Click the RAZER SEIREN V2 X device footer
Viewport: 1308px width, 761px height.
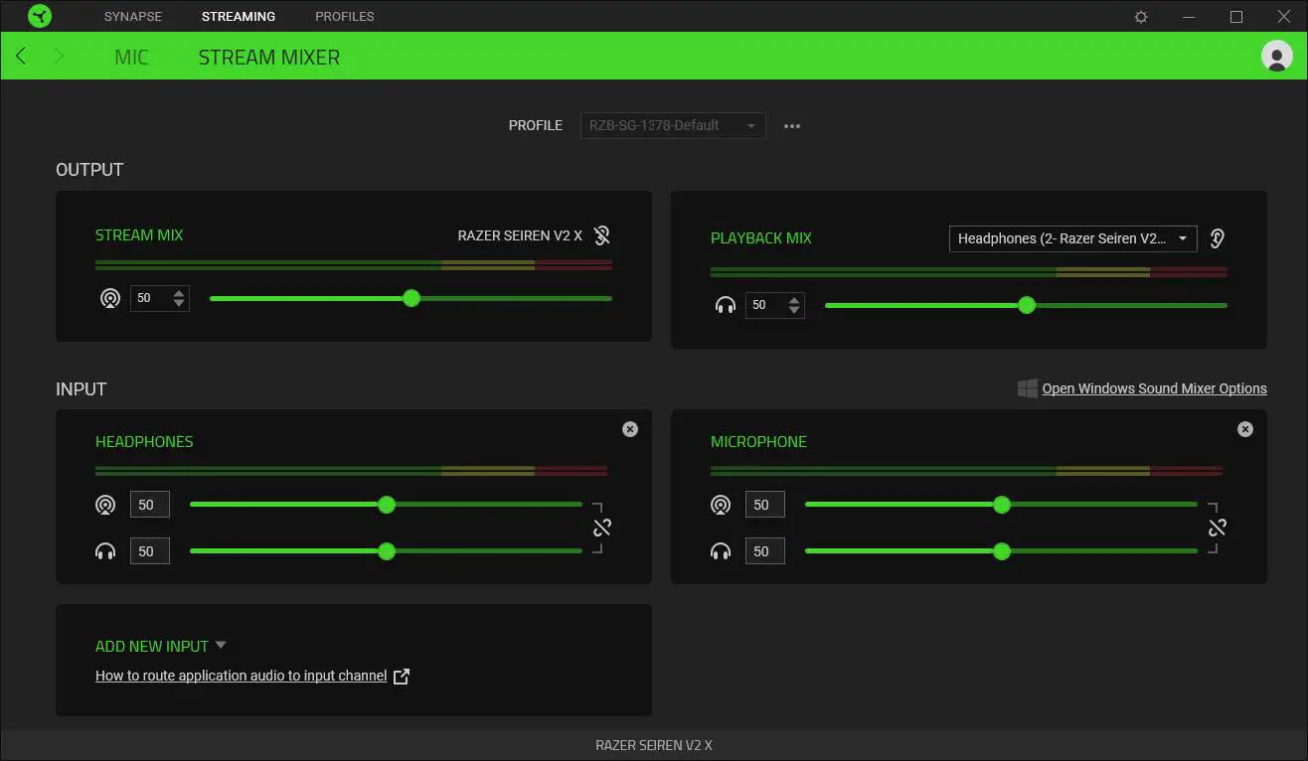tap(654, 745)
